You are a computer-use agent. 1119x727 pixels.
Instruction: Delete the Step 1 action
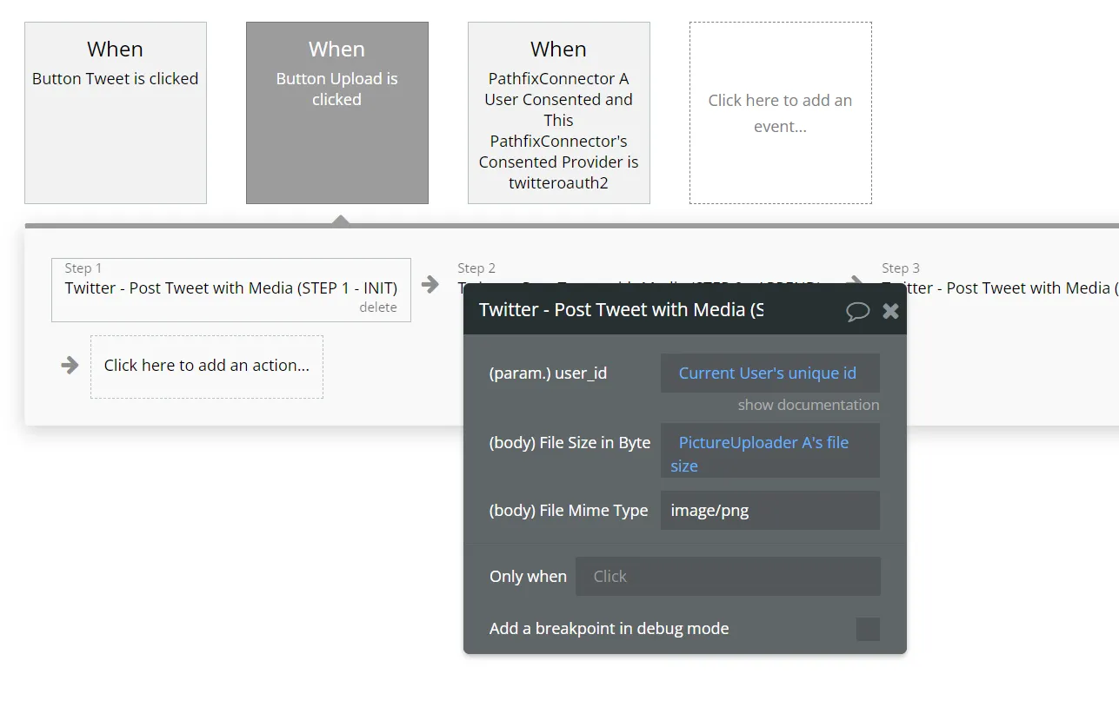point(378,307)
